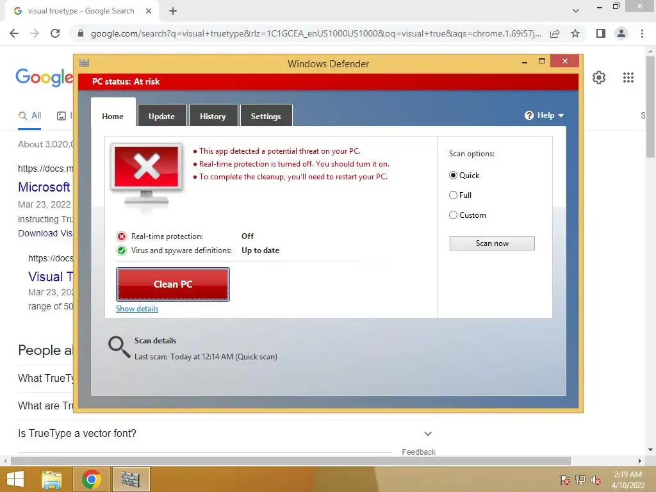
Task: Toggle Chrome side panel icon
Action: click(x=601, y=33)
